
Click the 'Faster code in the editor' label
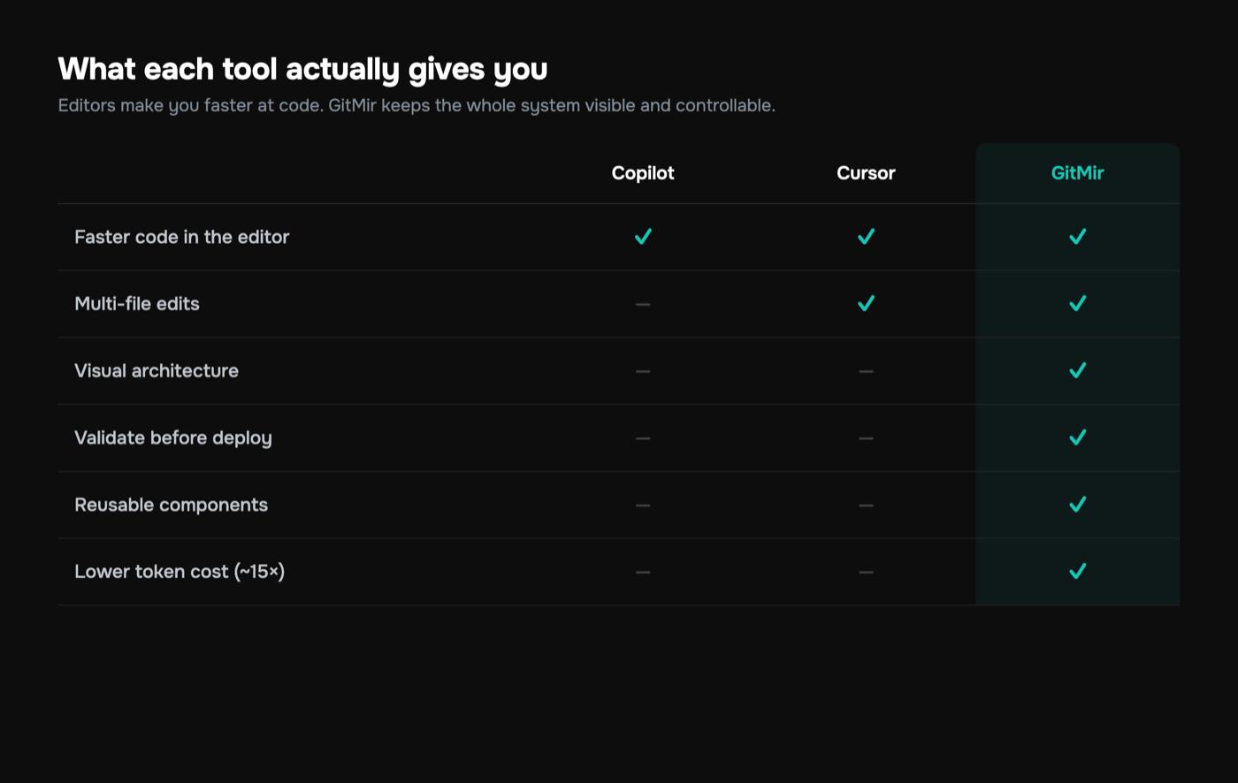(182, 237)
